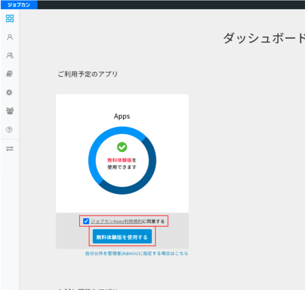Open the ジョブカンApps利用規約 terms link
305x290 pixels.
pyautogui.click(x=116, y=221)
